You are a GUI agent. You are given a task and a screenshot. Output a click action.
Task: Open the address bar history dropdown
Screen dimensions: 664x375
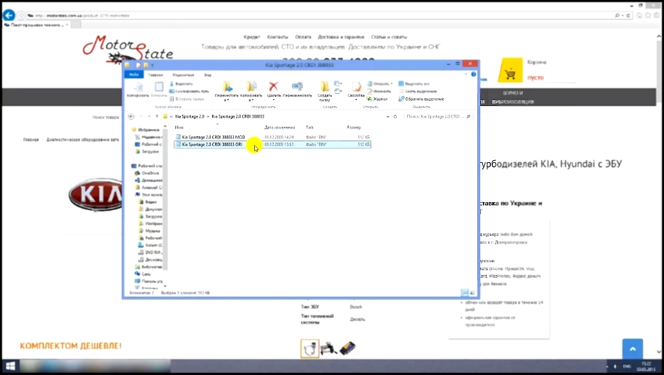pyautogui.click(x=387, y=116)
